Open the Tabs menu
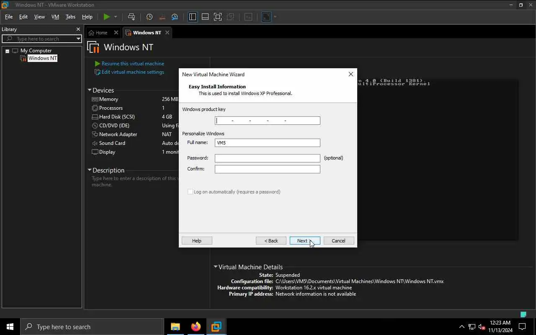 [70, 17]
